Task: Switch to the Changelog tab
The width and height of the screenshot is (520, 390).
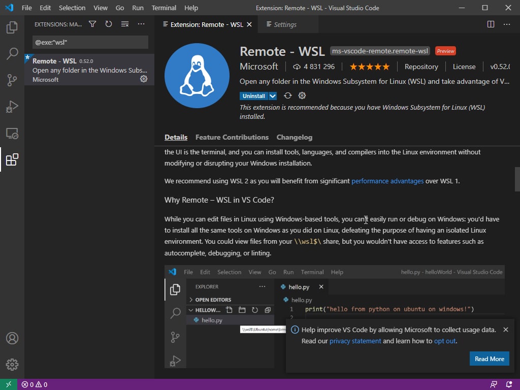Action: (x=295, y=137)
